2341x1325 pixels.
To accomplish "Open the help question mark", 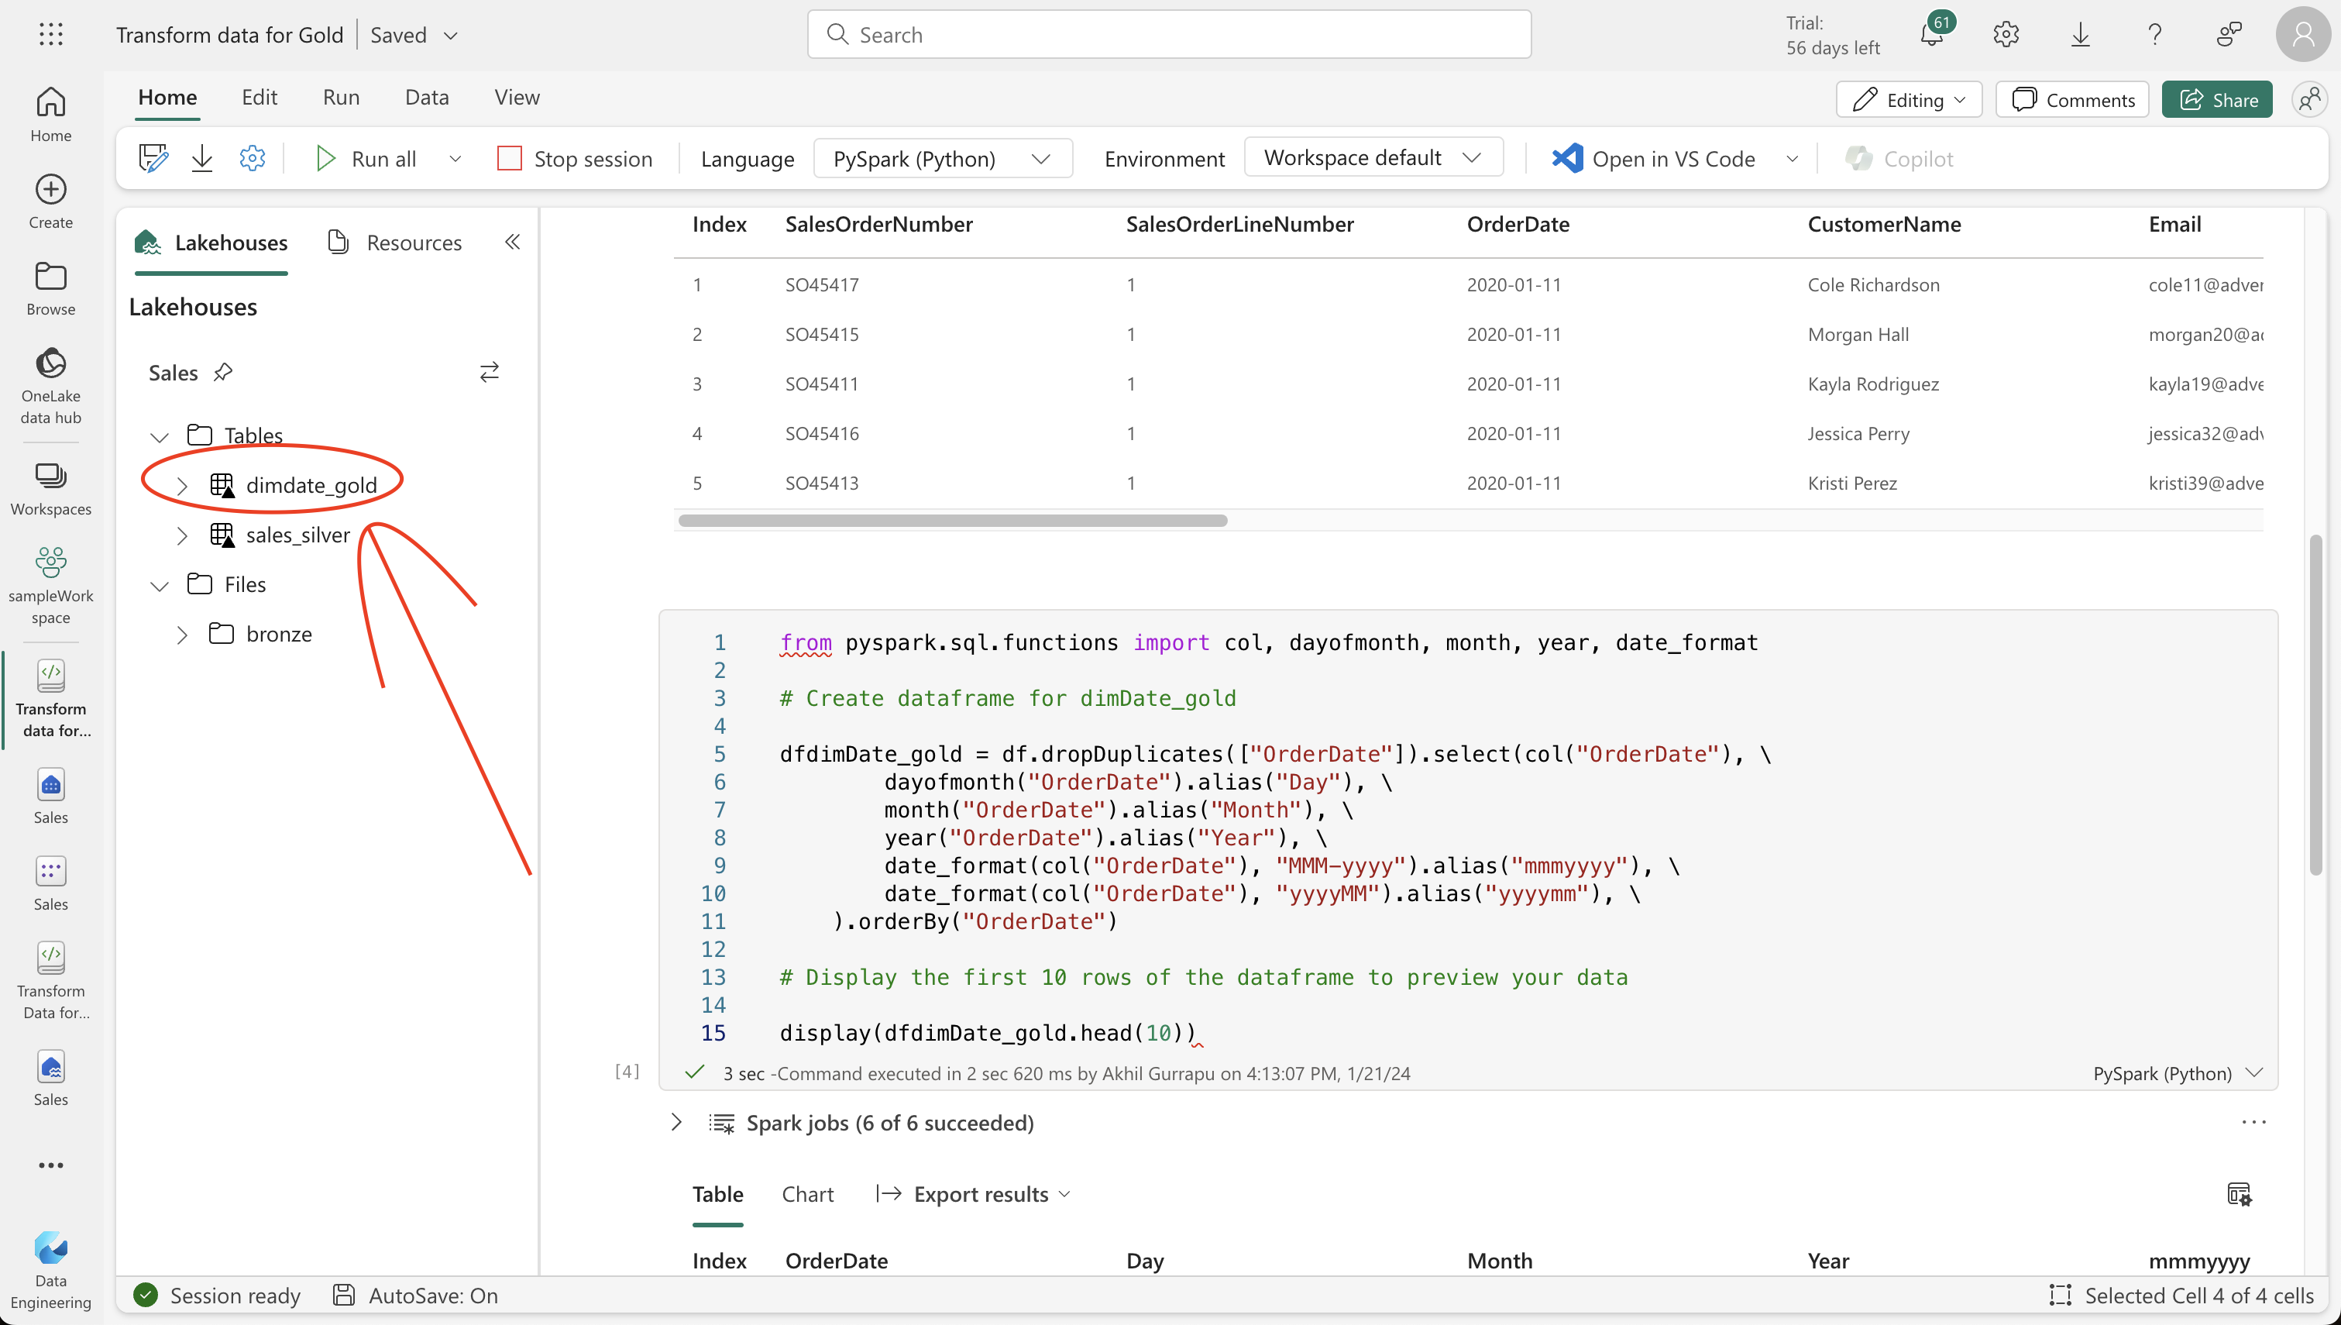I will coord(2154,35).
